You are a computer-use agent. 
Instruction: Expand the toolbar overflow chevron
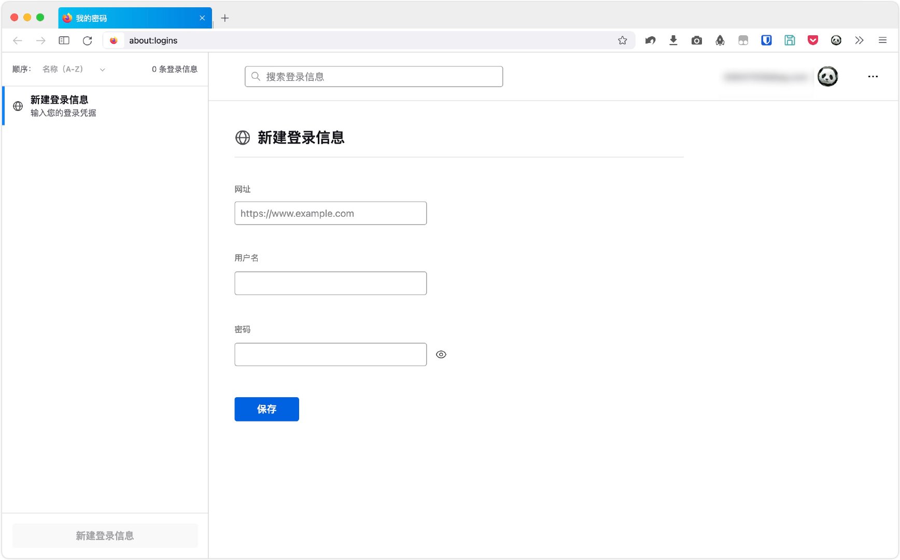click(859, 40)
